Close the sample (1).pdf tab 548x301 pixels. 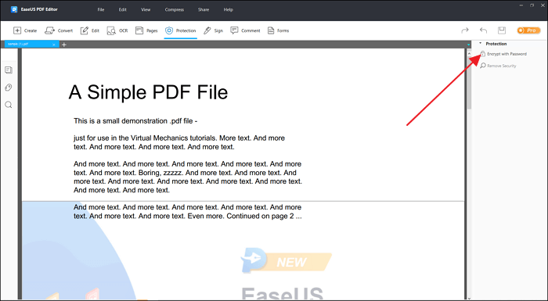coord(54,45)
